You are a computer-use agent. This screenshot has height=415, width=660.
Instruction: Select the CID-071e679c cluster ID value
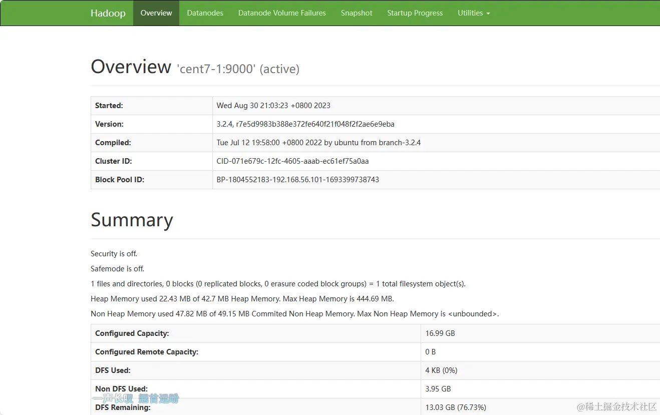point(292,161)
